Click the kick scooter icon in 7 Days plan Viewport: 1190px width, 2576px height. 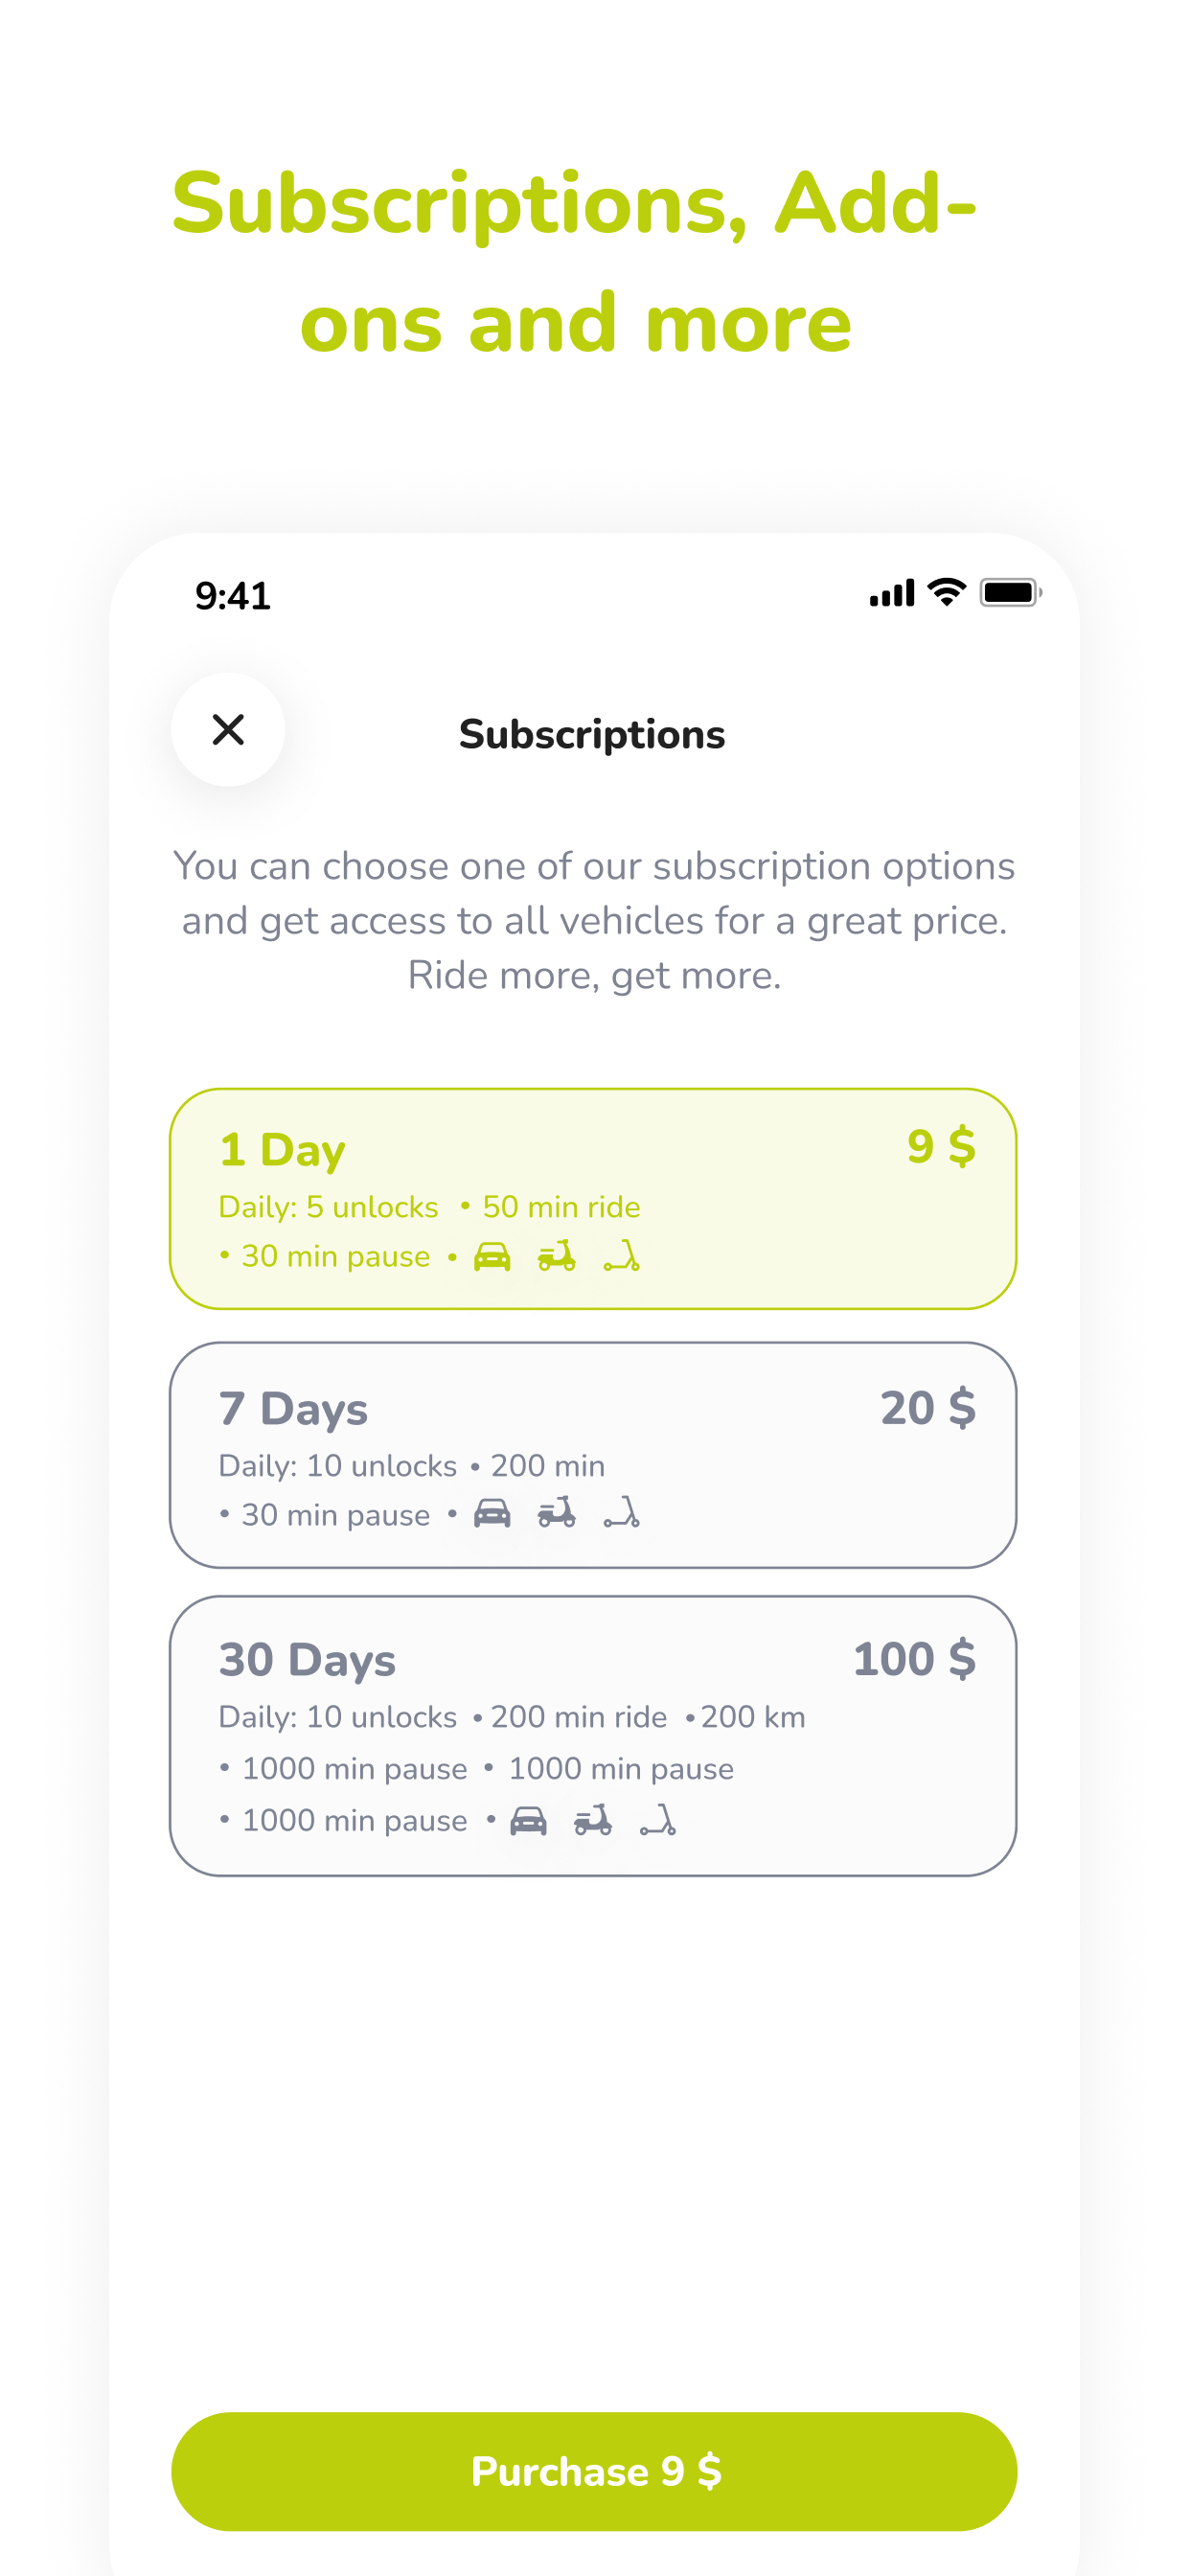coord(621,1514)
